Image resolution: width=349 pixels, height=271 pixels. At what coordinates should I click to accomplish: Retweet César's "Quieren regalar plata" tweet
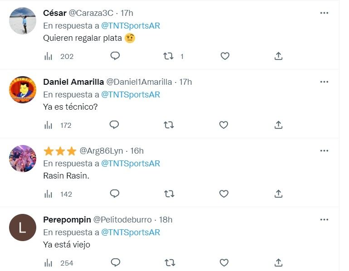coord(169,56)
